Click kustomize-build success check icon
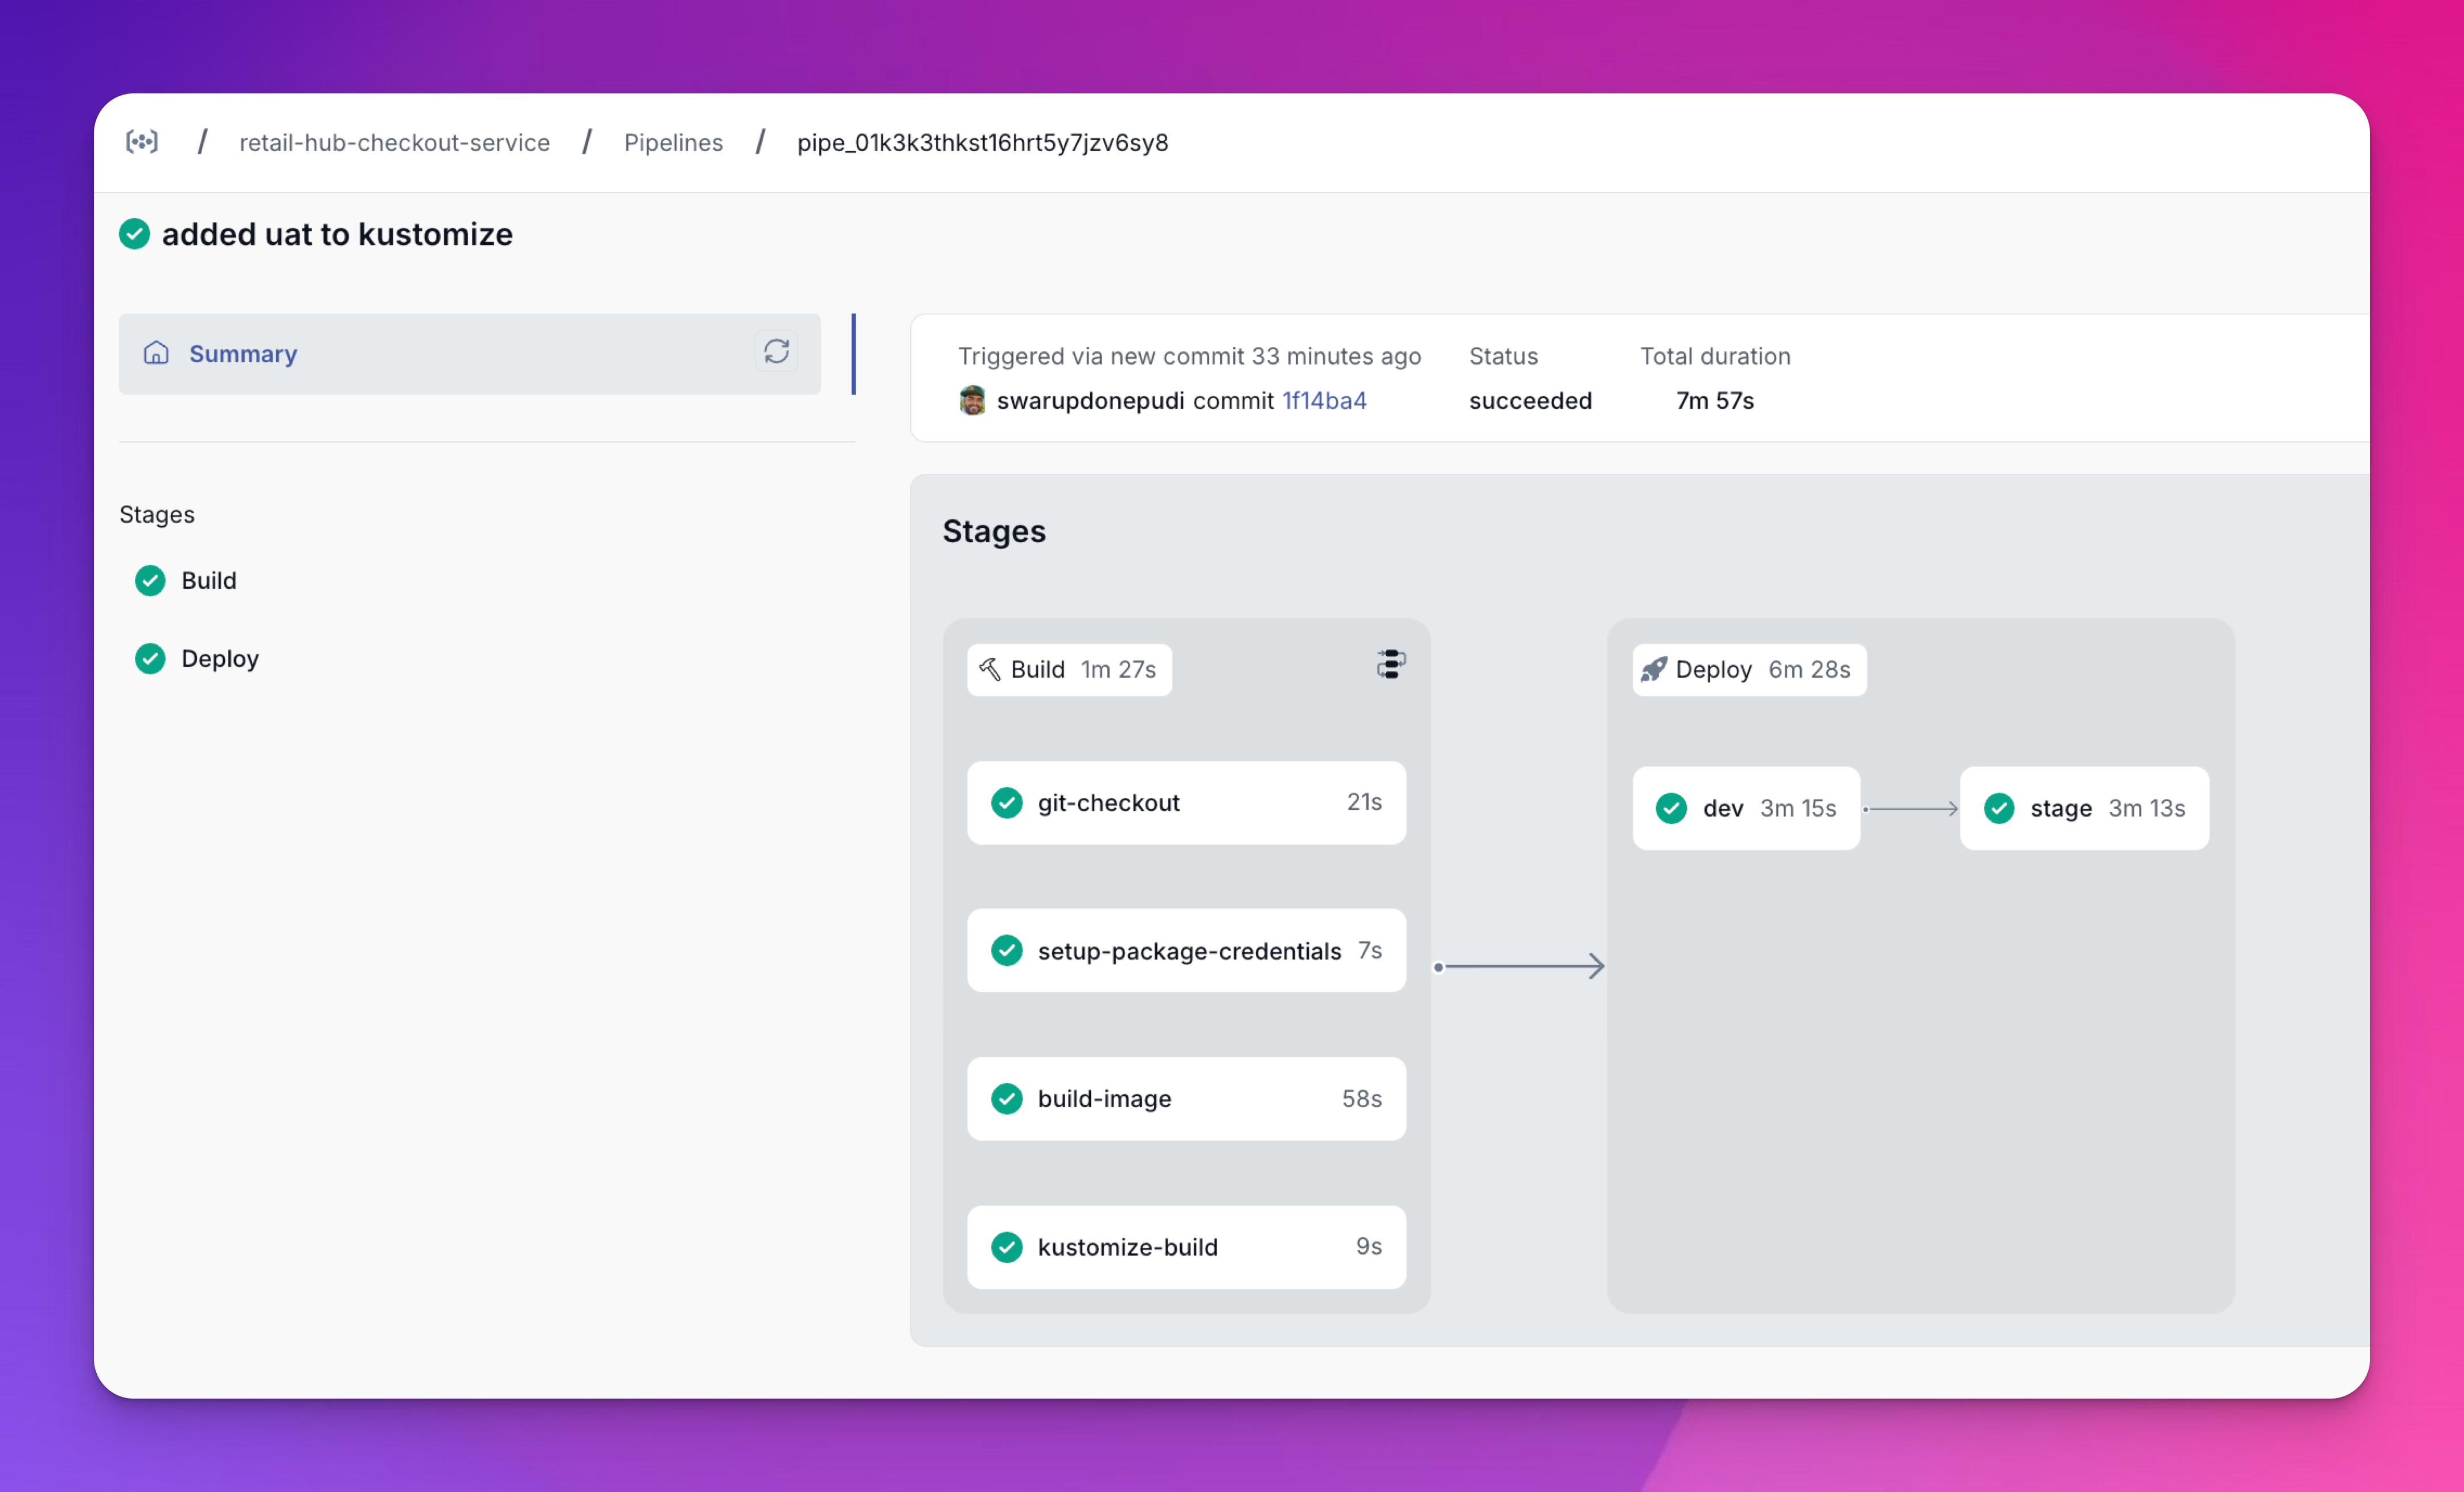 (x=1006, y=1246)
